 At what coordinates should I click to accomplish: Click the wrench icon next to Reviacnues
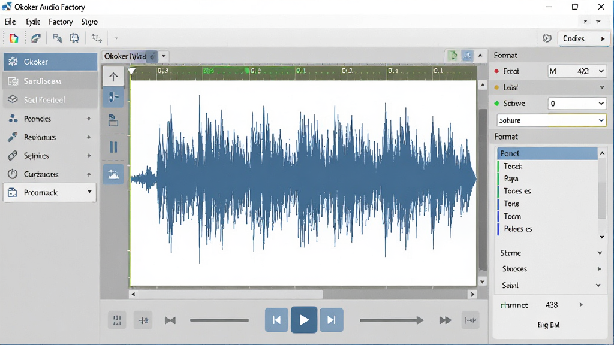click(x=13, y=137)
